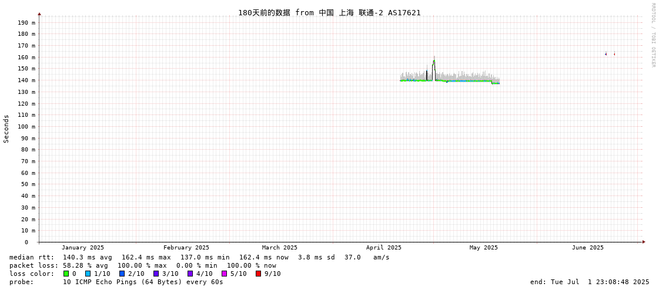Click the 'June 2025' axis label
Viewport: 659px width, 290px height.
[x=587, y=248]
